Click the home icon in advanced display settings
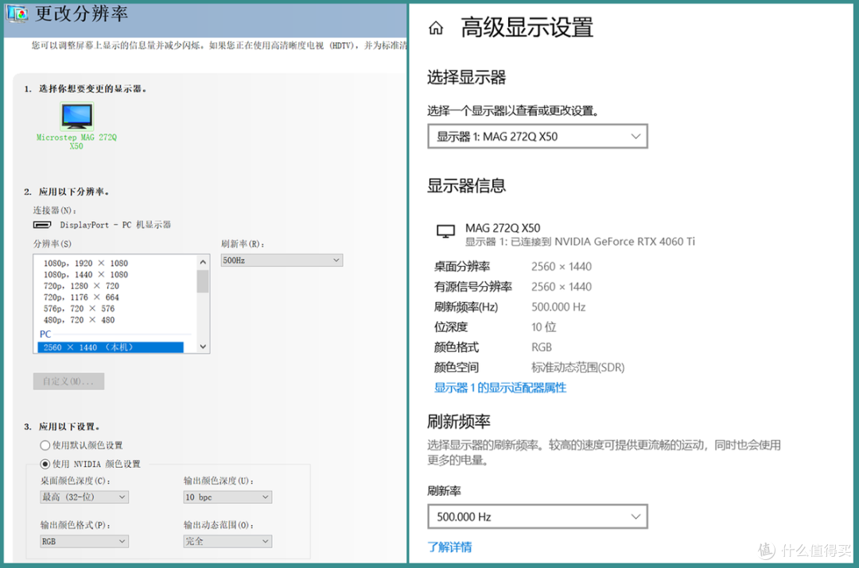859x568 pixels. pos(436,28)
